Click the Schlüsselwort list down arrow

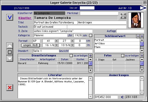coord(142,51)
